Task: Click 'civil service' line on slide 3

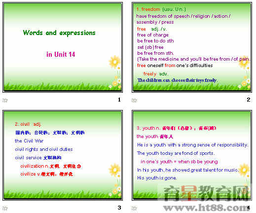Action: coord(38,158)
